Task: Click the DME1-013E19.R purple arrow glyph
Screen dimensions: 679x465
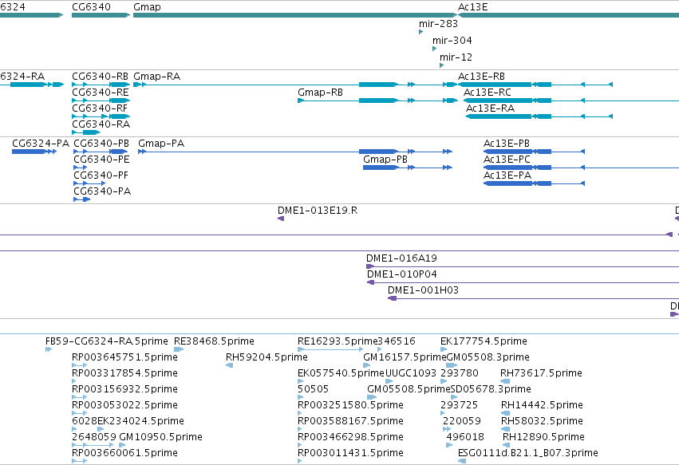Action: (281, 219)
